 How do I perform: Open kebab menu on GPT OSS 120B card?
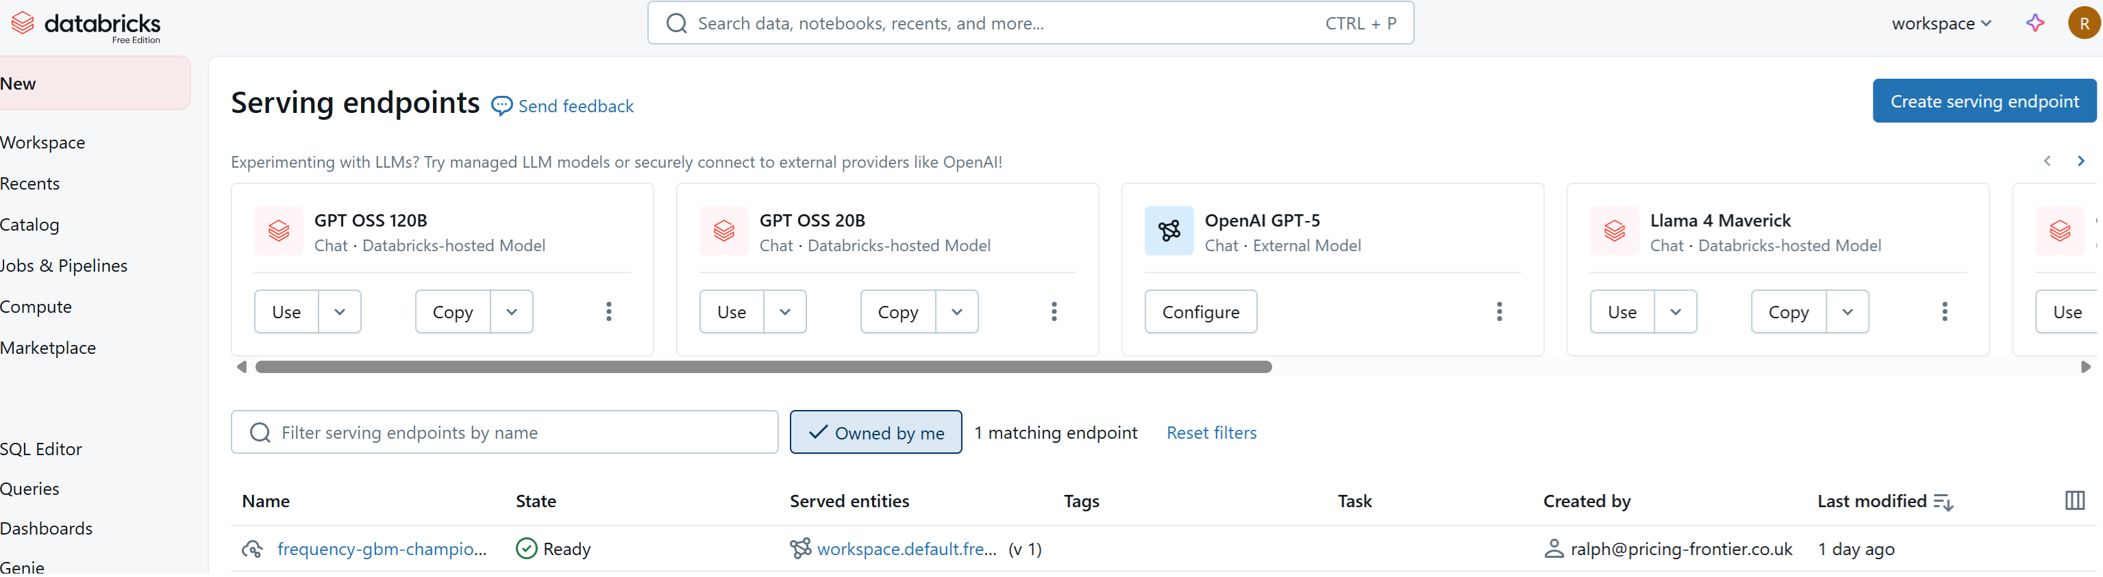(x=608, y=311)
